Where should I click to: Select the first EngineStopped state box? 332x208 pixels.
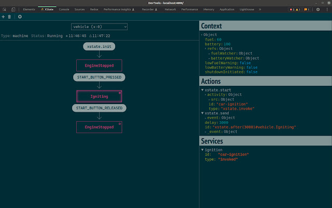99,66
